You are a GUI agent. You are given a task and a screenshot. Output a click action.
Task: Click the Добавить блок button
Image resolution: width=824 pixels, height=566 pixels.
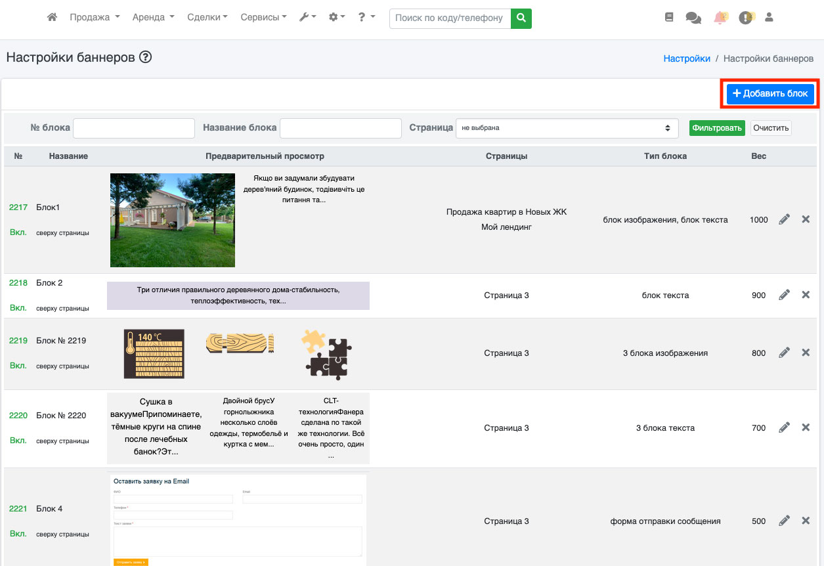[x=770, y=94]
